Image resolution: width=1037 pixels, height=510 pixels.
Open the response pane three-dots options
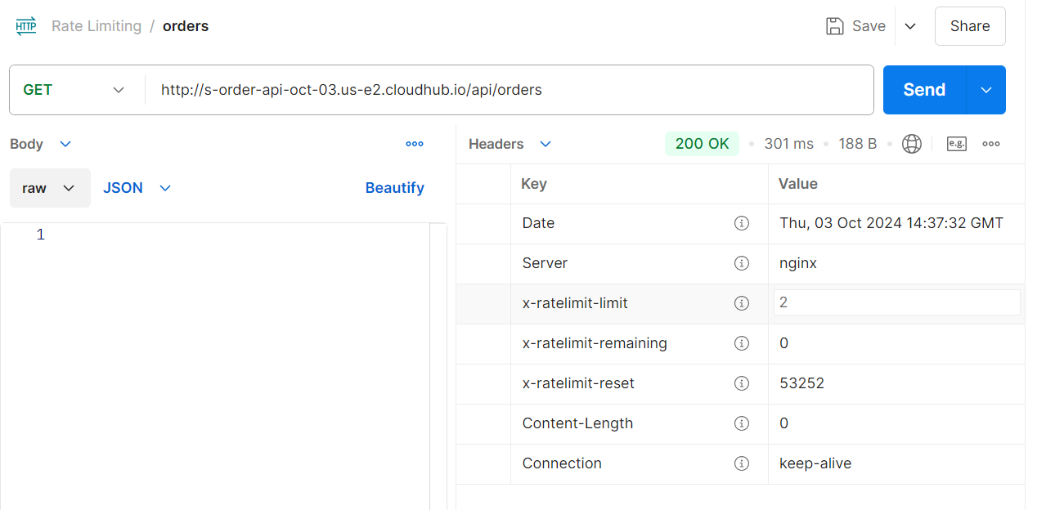pos(991,144)
